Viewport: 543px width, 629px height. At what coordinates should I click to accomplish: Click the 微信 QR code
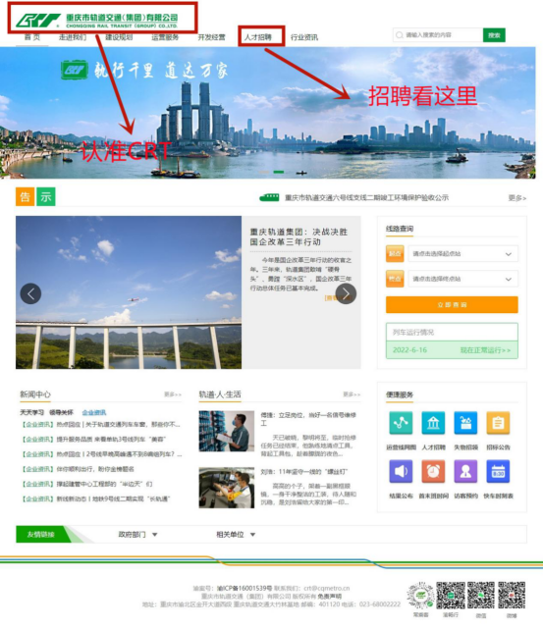(x=481, y=596)
